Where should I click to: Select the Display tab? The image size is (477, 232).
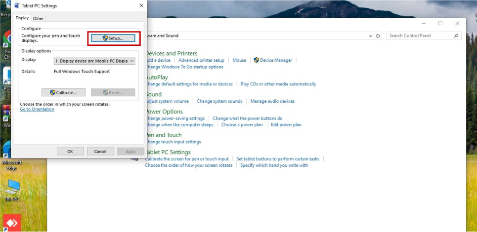[x=22, y=18]
